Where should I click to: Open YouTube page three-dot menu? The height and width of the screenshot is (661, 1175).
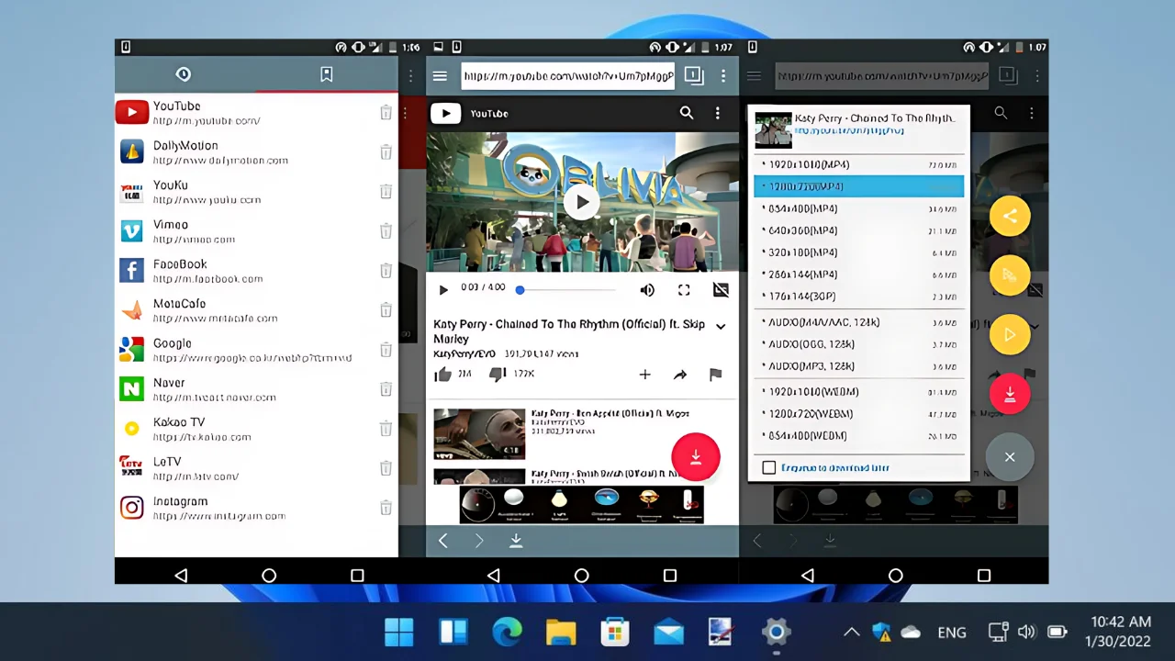[x=718, y=113]
